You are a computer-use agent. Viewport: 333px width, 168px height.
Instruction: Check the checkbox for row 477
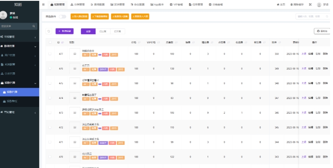coord(50,54)
